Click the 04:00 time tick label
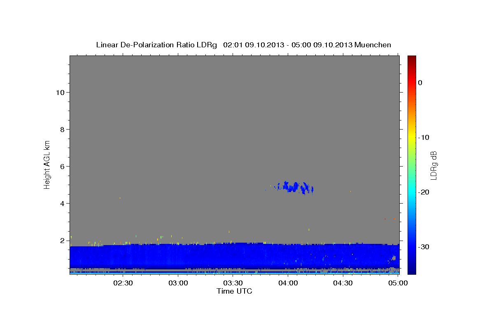This screenshot has height=329, width=494. tap(288, 283)
